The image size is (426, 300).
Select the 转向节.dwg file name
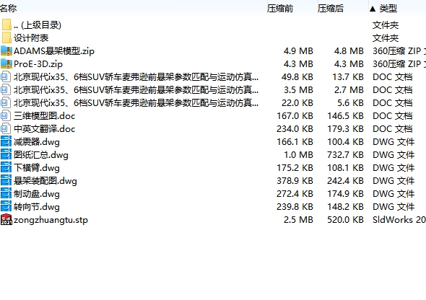click(37, 207)
